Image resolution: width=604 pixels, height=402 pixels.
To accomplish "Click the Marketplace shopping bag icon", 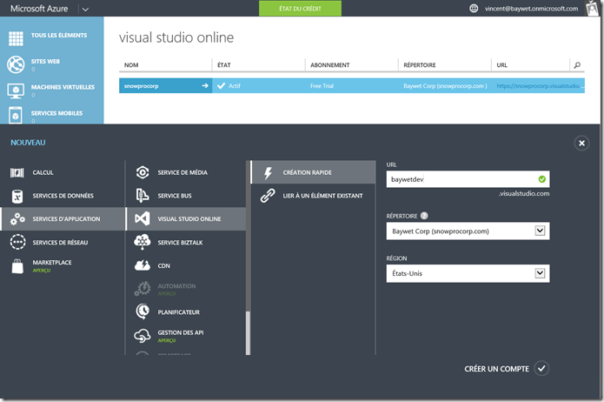I will tap(17, 265).
